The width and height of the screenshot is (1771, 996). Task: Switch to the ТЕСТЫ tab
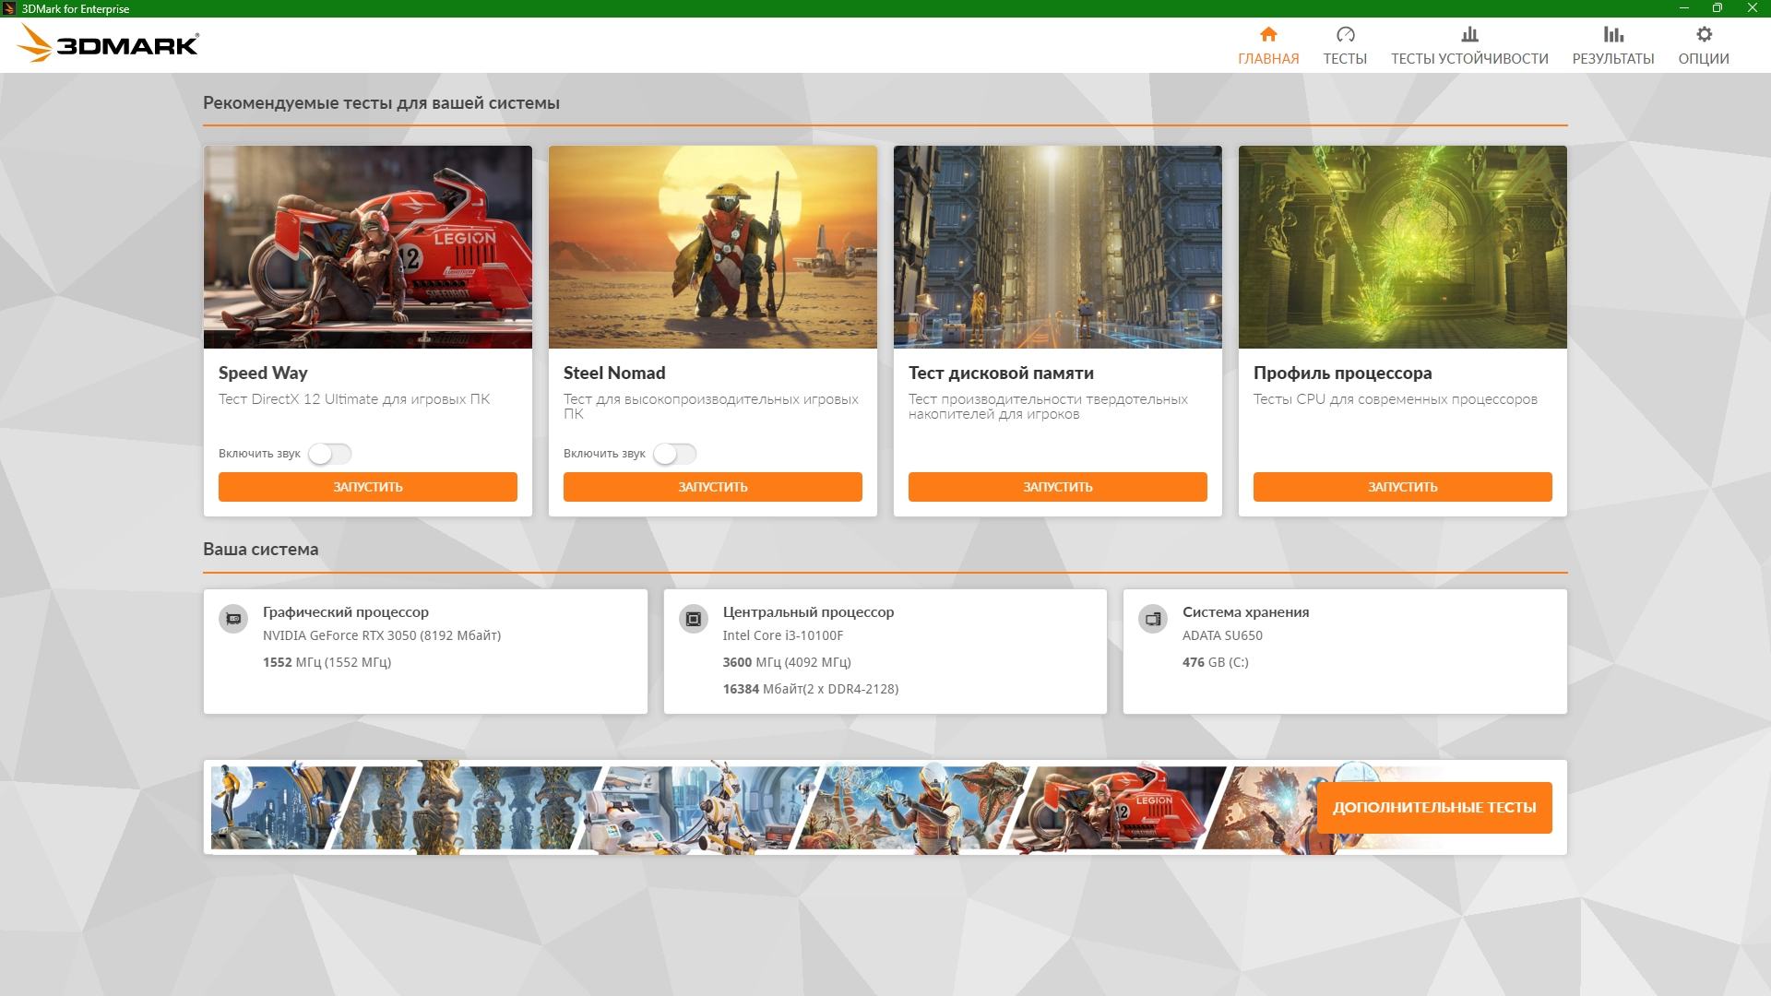click(1345, 58)
